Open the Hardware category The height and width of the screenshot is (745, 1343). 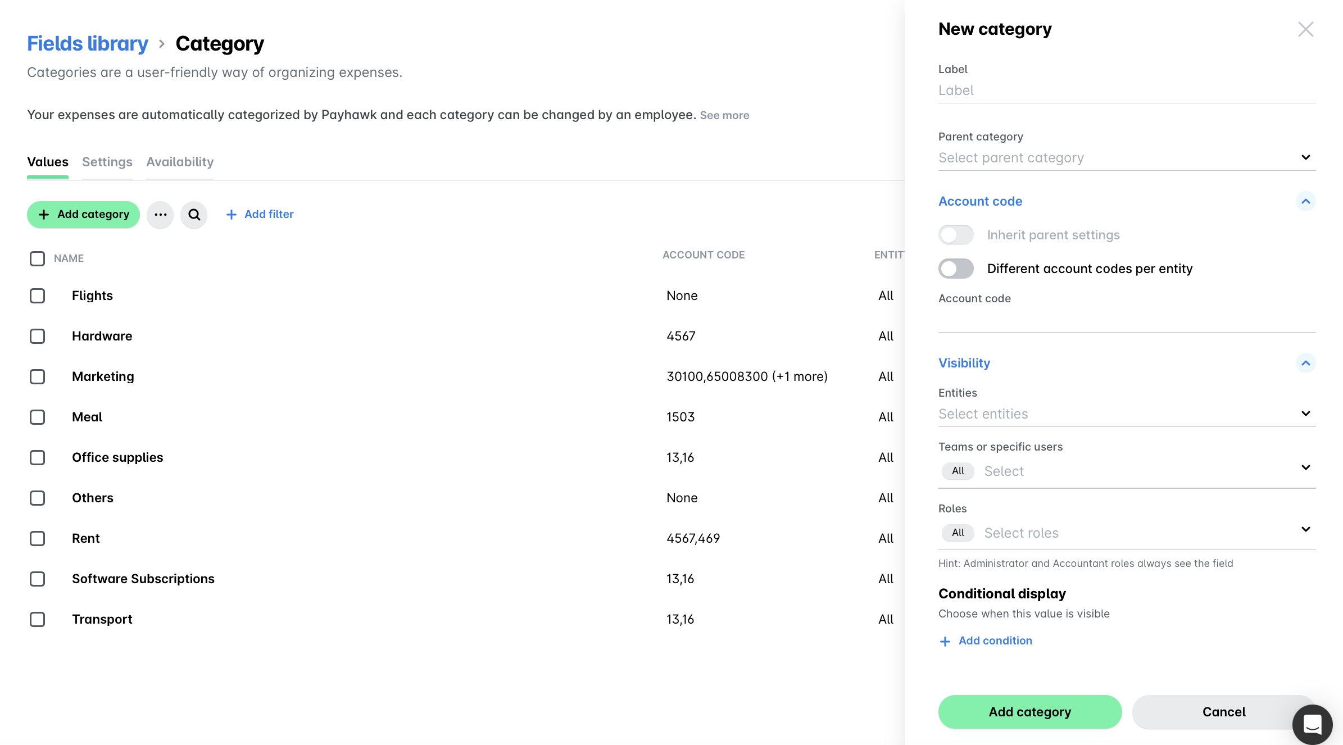pos(102,336)
